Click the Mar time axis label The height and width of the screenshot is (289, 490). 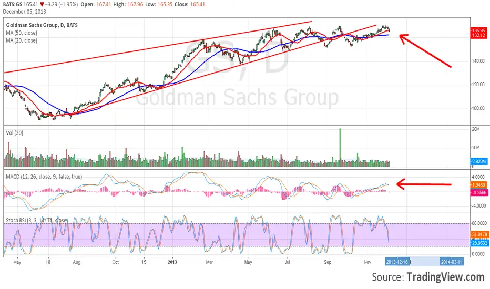coord(209,262)
